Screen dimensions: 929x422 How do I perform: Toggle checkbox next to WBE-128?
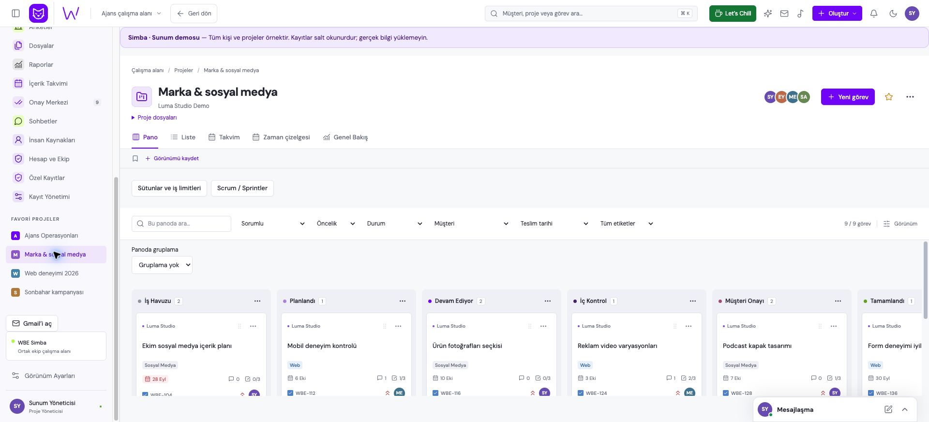pyautogui.click(x=726, y=393)
